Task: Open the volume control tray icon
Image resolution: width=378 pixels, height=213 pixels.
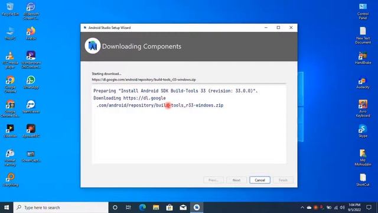Action: [343, 208]
